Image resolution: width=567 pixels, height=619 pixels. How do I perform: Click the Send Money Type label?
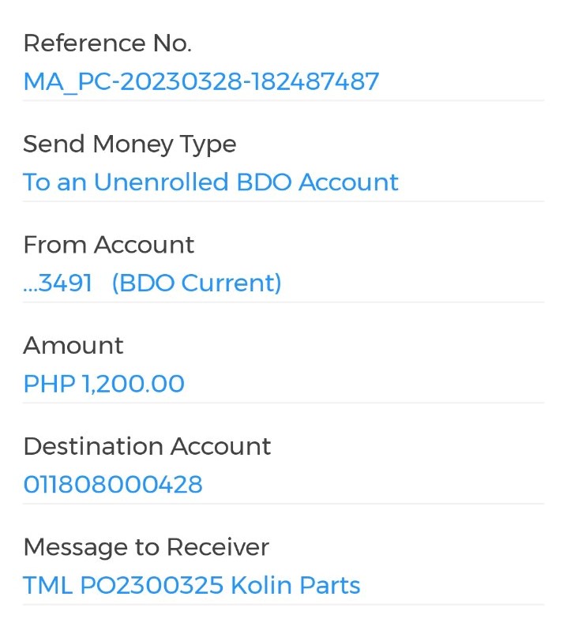[x=130, y=144]
